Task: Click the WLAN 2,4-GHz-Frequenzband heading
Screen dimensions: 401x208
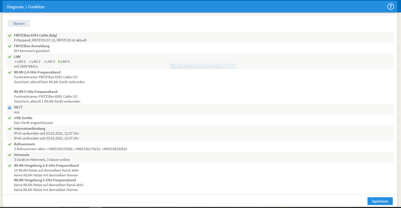Action: [x=37, y=72]
